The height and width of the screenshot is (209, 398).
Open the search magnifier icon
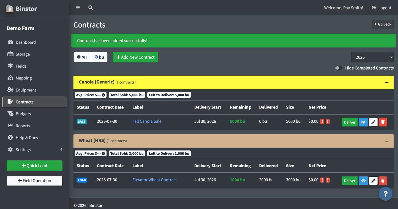(x=90, y=8)
